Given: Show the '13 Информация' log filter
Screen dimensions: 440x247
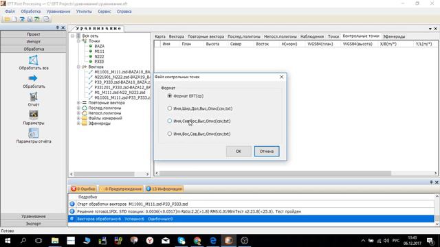Looking at the screenshot, I should coord(164,189).
